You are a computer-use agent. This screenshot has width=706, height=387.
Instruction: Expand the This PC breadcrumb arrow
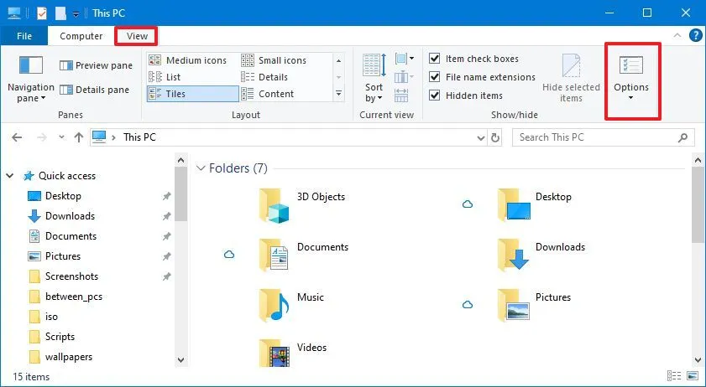114,137
